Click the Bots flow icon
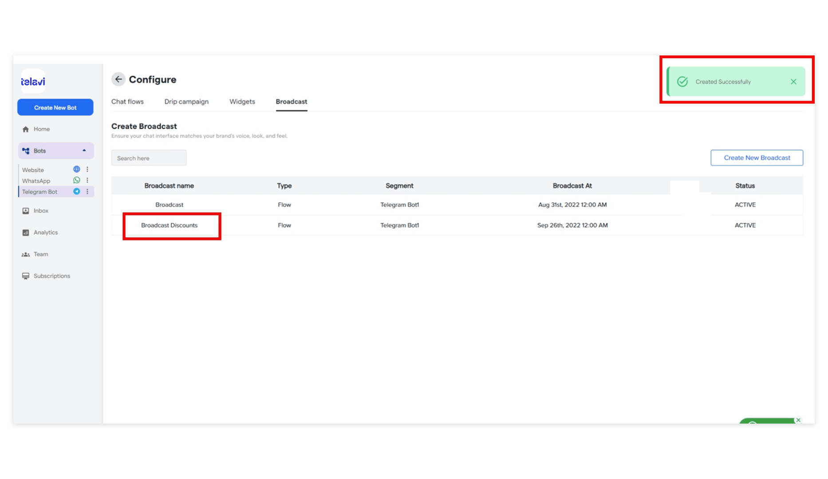 coord(26,151)
